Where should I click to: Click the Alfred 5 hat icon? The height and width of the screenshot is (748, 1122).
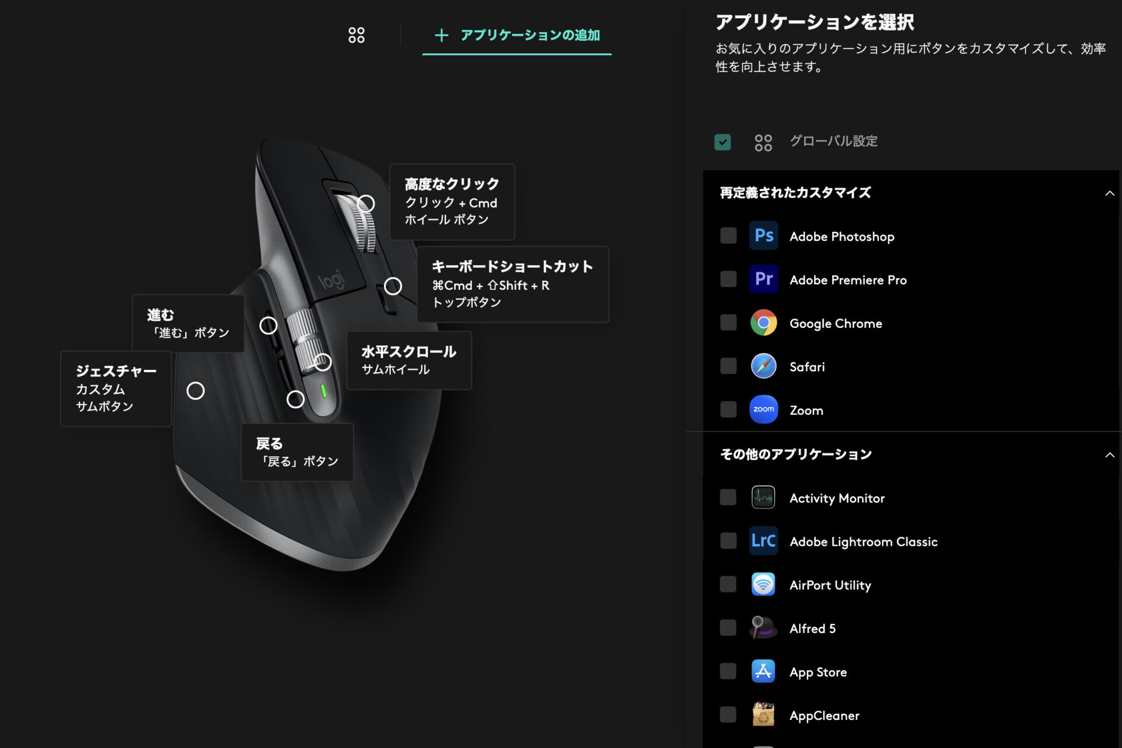point(763,628)
